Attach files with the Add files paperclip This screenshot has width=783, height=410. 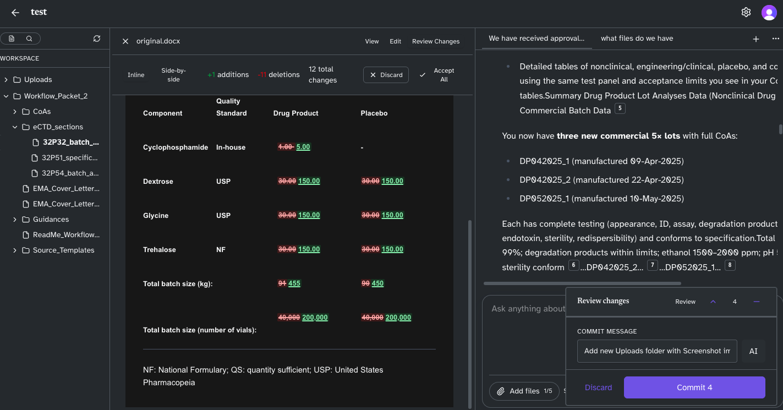click(x=501, y=391)
